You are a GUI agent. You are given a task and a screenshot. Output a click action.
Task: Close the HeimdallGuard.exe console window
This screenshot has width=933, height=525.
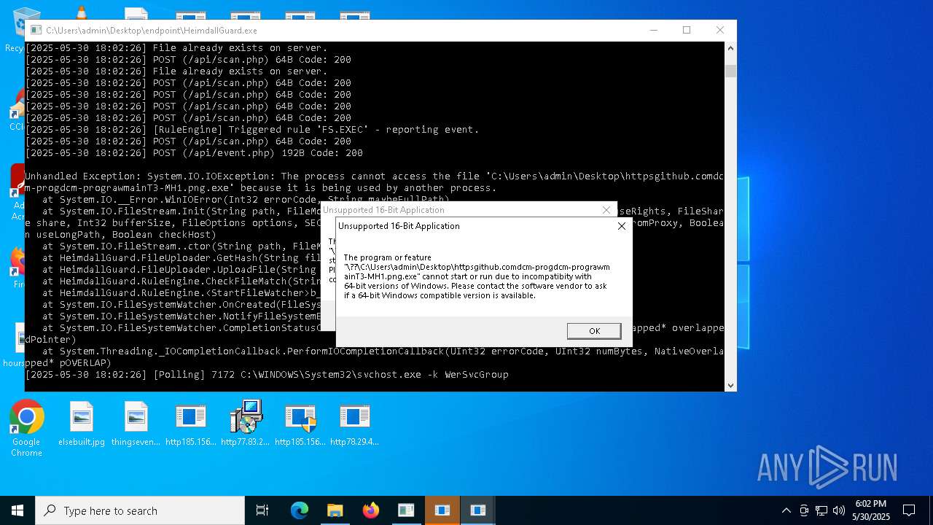pyautogui.click(x=720, y=30)
